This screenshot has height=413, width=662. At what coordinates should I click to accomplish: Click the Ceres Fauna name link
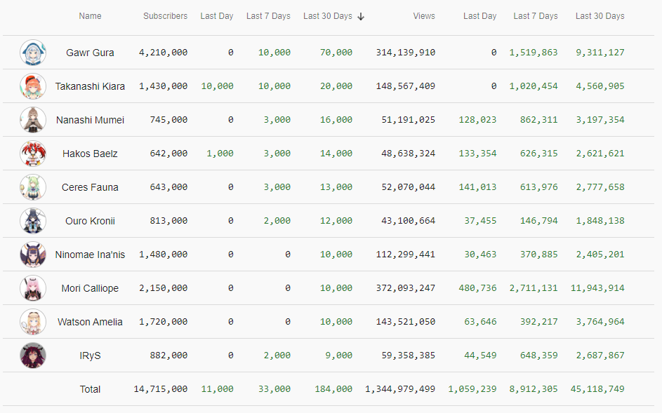(x=90, y=187)
